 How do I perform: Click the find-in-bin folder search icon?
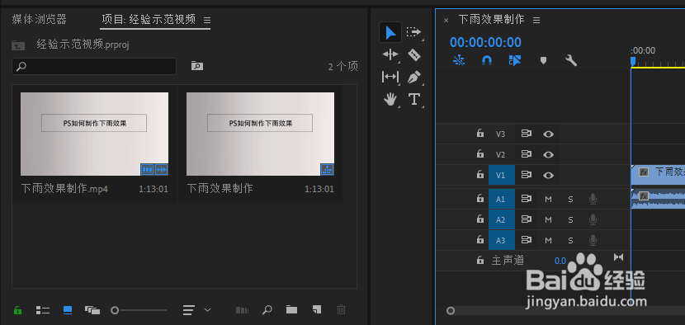(197, 66)
